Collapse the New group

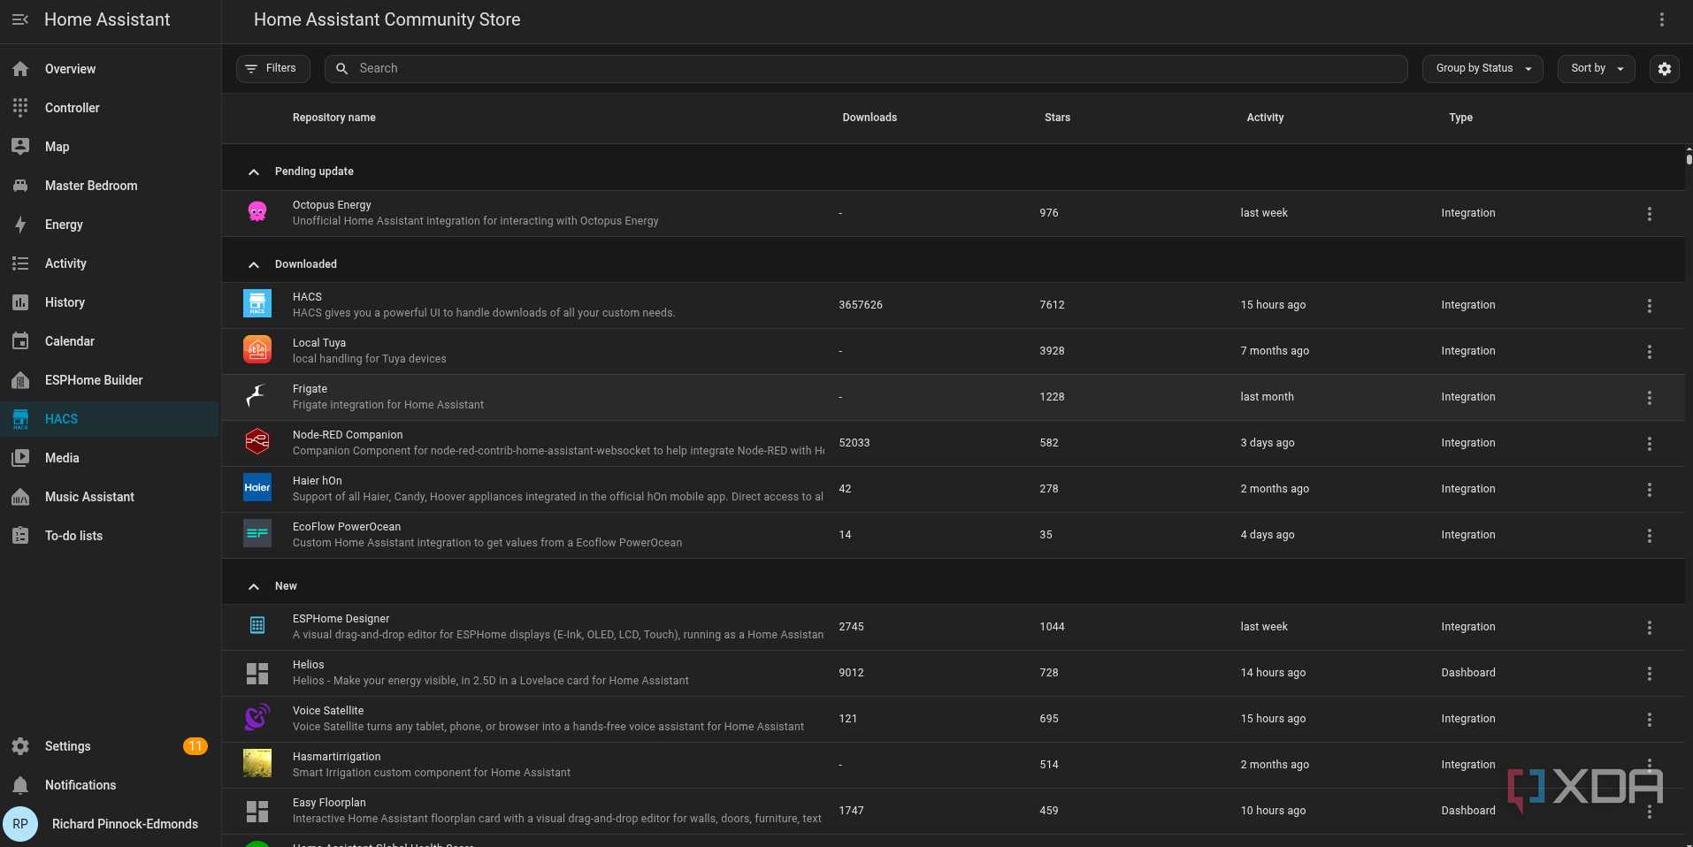(254, 586)
